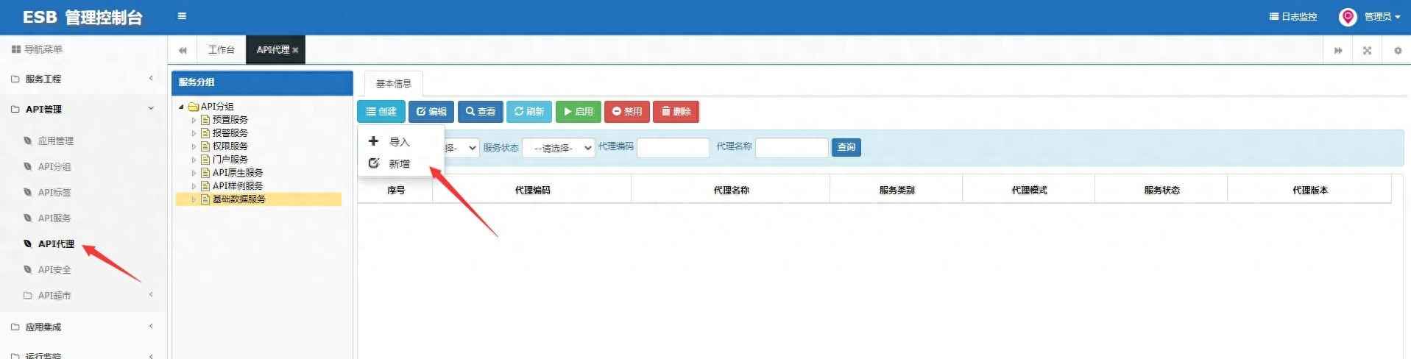Open partially hidden select dropdown

(x=462, y=148)
